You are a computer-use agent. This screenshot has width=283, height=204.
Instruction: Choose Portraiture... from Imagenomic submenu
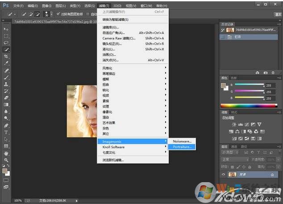pos(182,147)
